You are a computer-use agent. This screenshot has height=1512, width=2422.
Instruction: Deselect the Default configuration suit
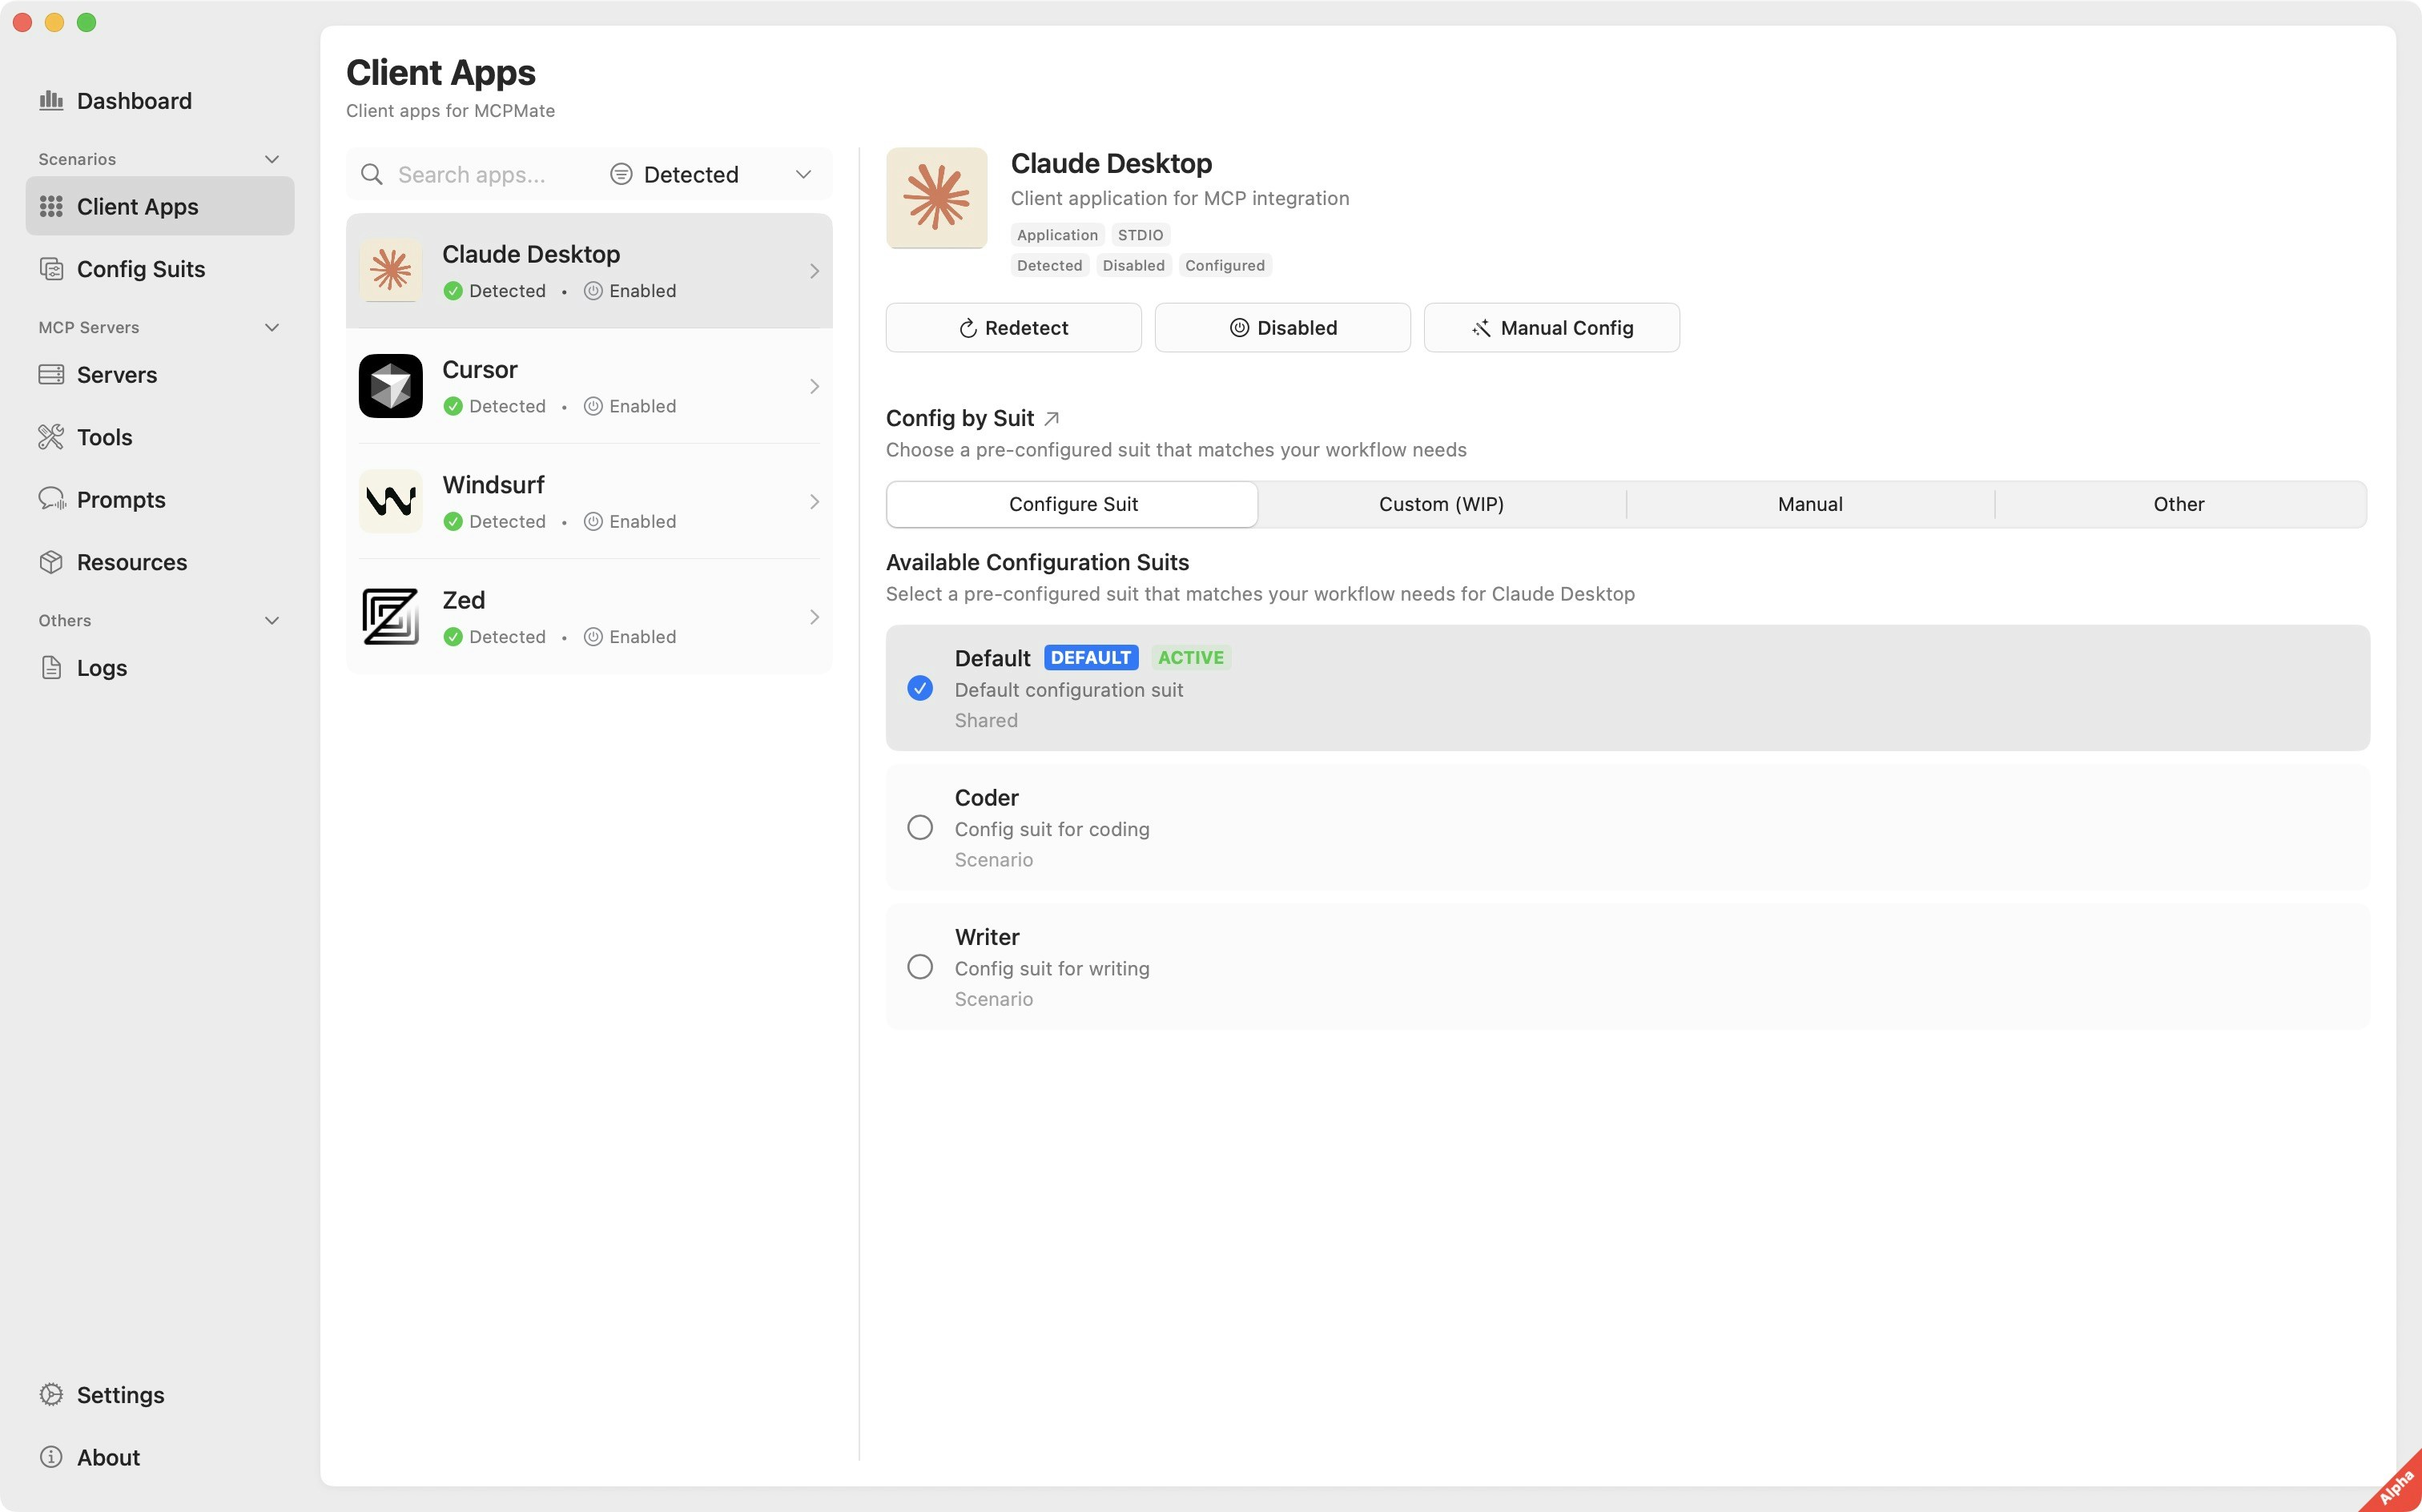click(919, 688)
